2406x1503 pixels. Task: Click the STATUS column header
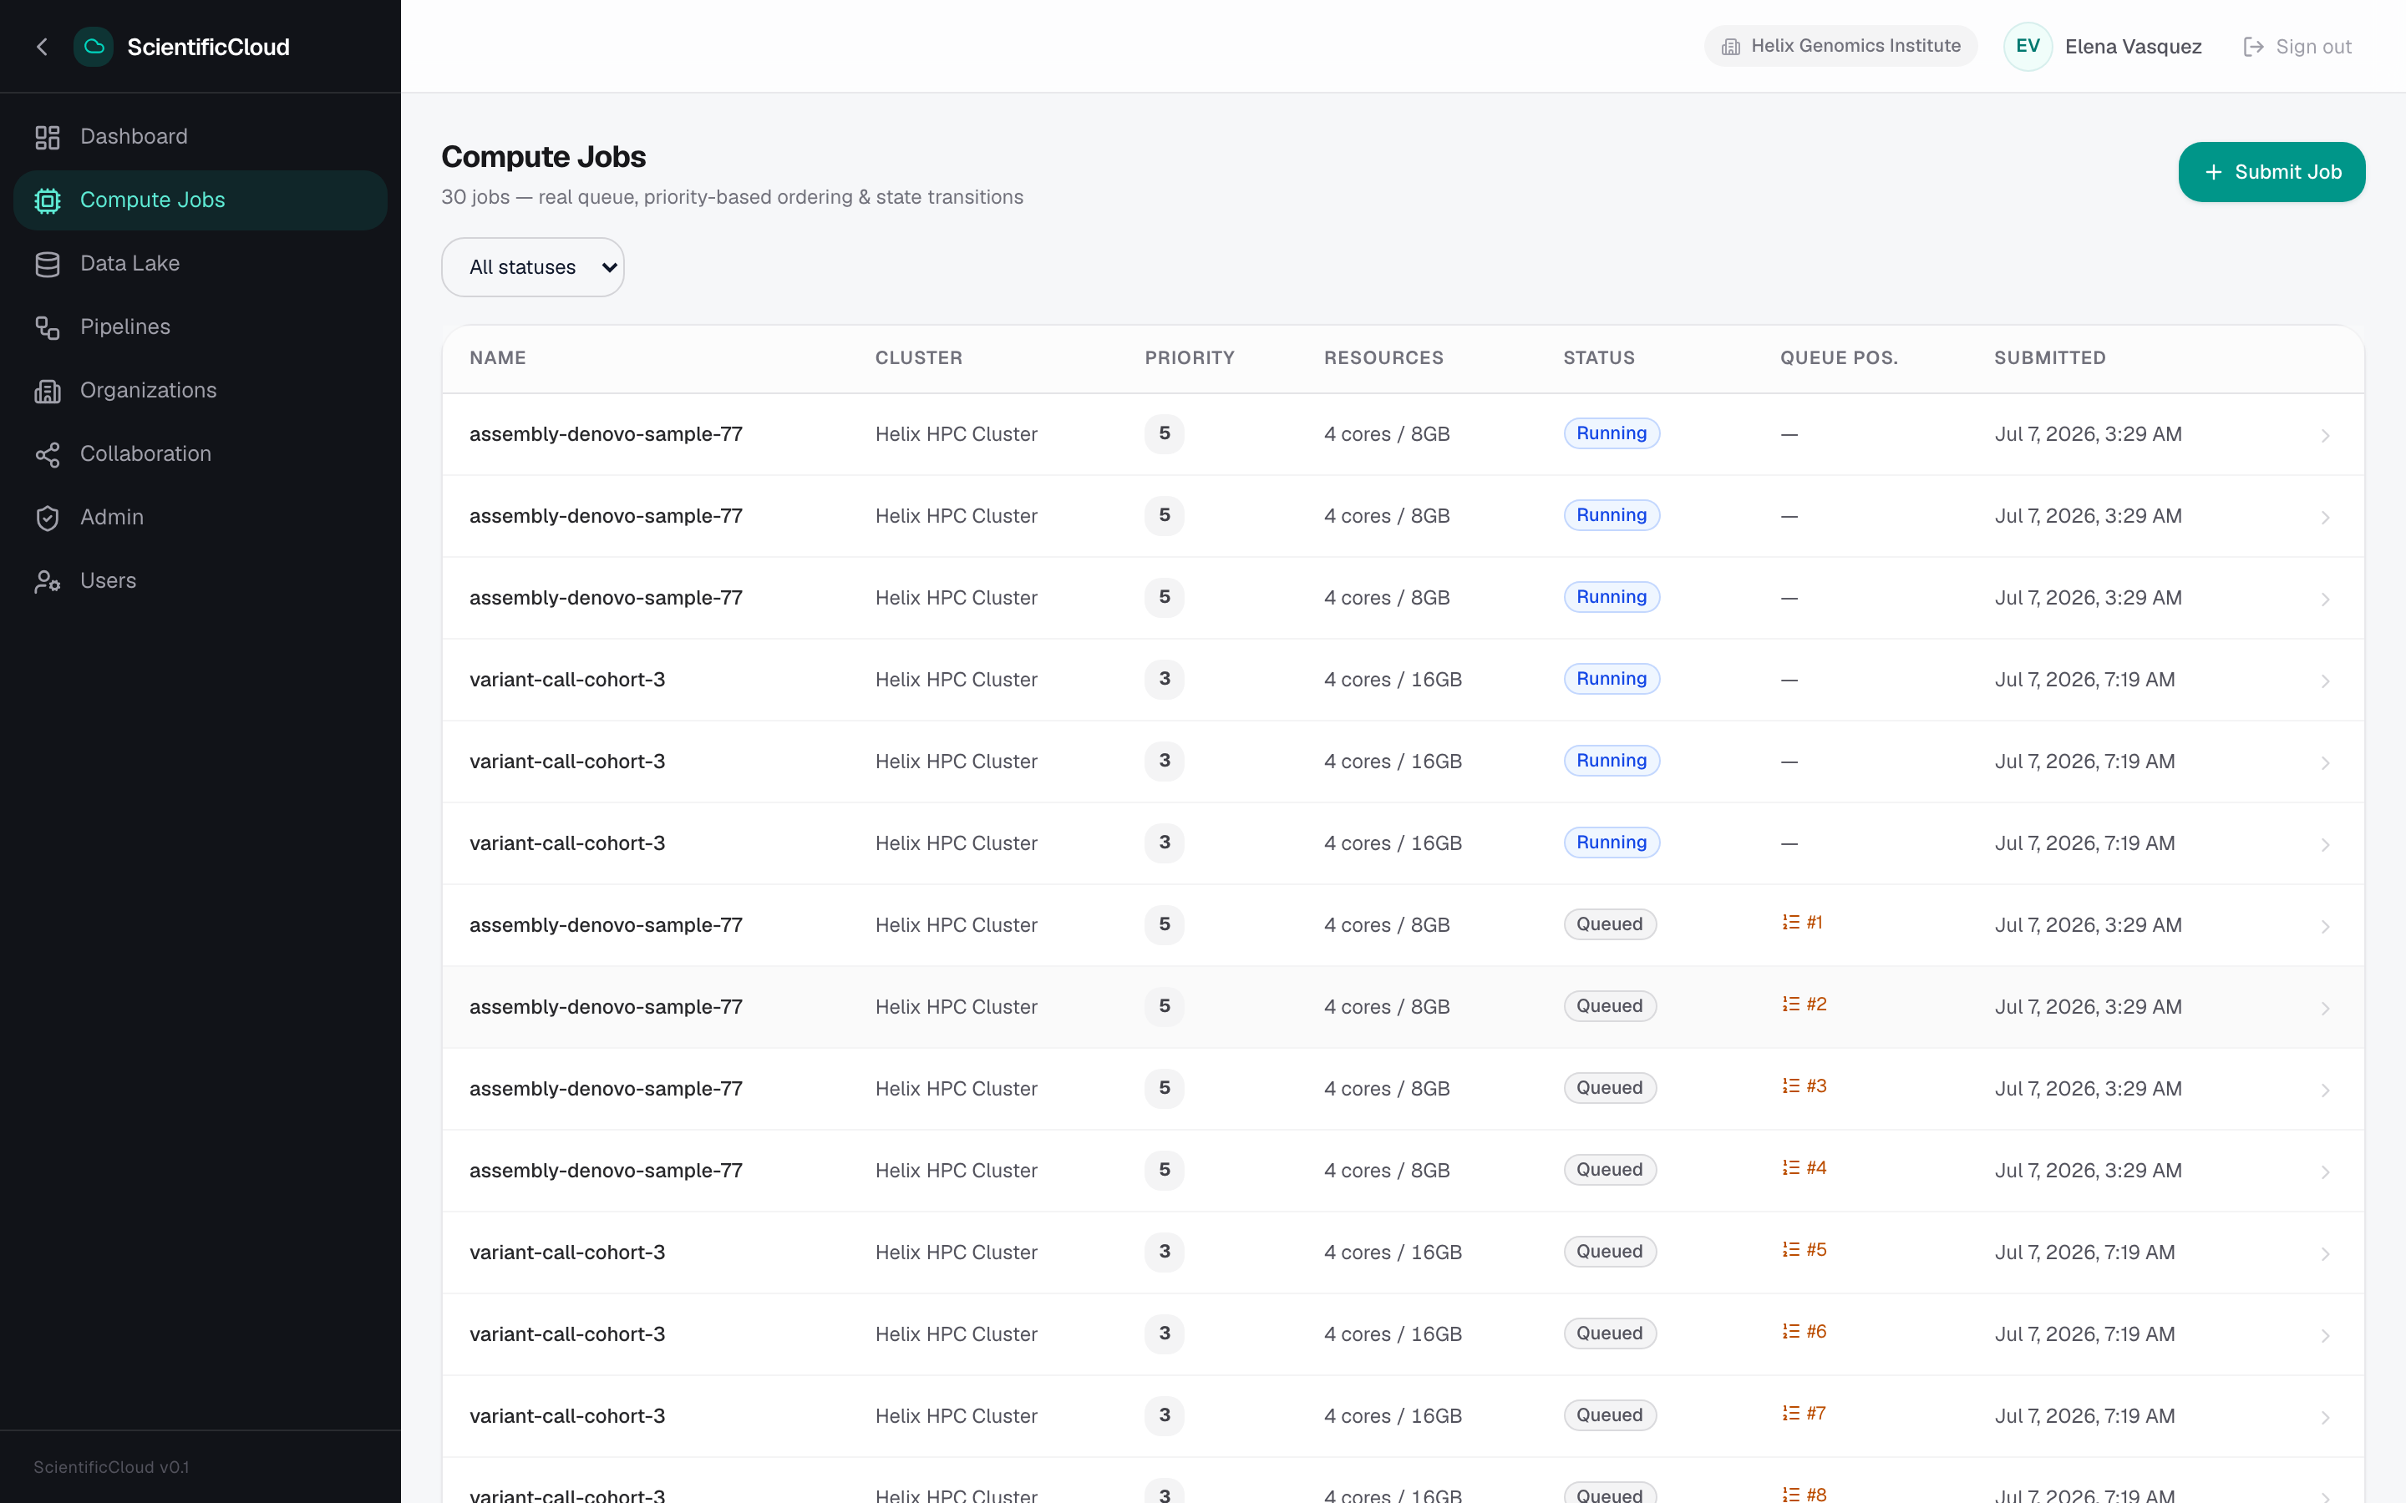tap(1599, 358)
